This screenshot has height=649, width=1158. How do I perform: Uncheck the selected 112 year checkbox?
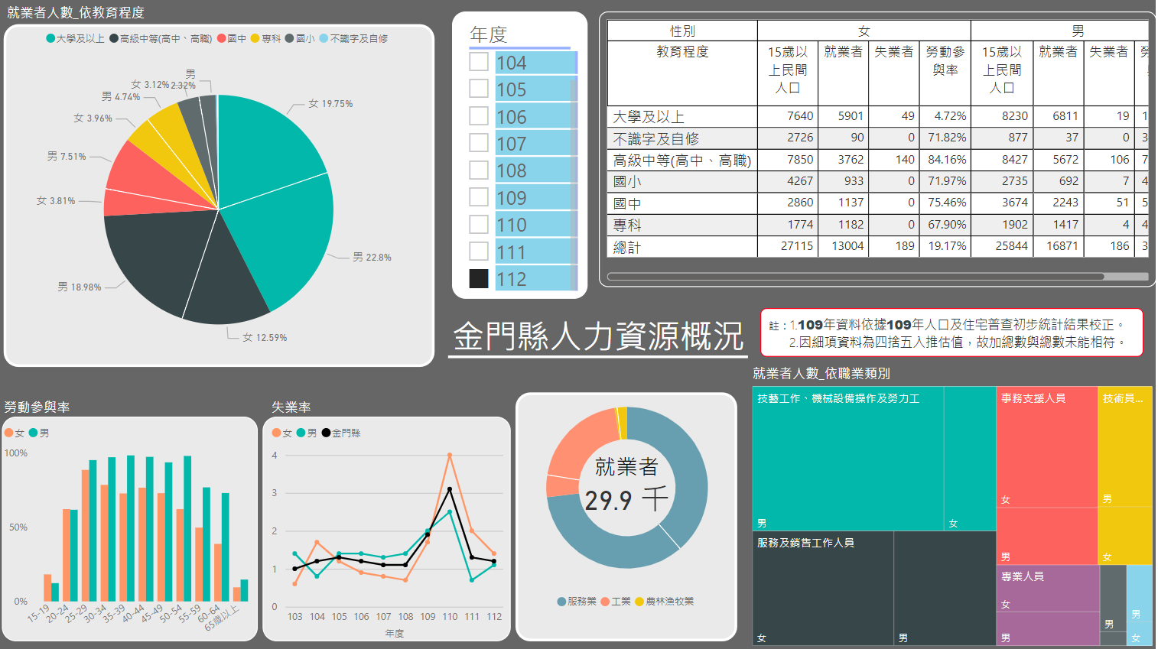479,278
